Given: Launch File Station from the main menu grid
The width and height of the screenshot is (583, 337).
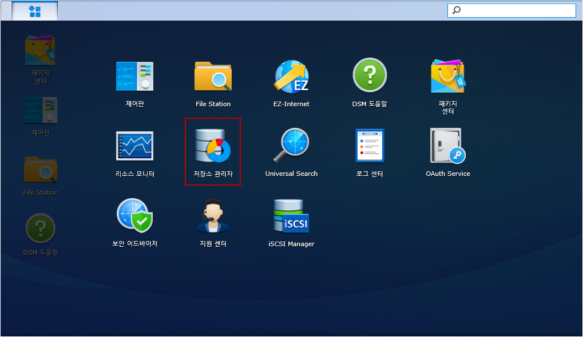Looking at the screenshot, I should (213, 85).
